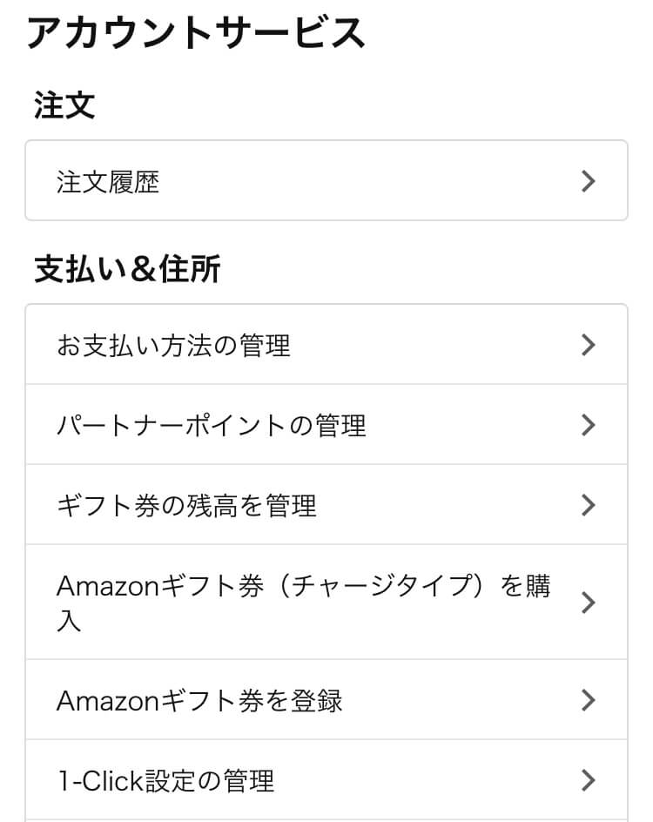This screenshot has height=822, width=653.
Task: Click the 支払い&住所 section heading
Action: coord(127,269)
